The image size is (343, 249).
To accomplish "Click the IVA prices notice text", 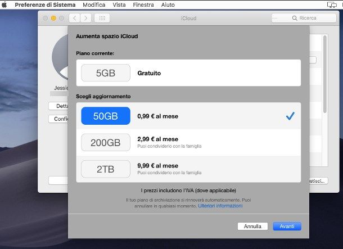I will click(x=188, y=191).
